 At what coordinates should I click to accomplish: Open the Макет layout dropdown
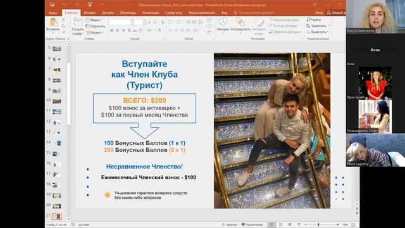tap(94, 20)
